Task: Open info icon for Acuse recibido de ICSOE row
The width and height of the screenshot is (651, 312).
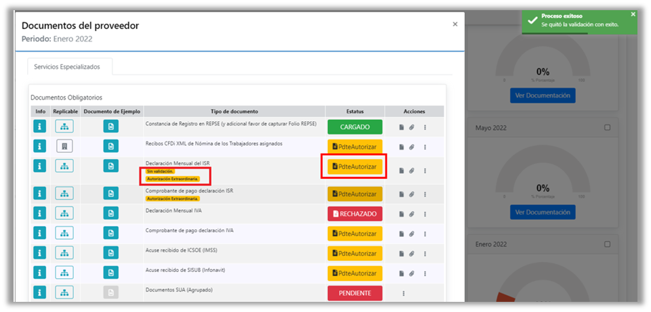Action: [x=39, y=254]
